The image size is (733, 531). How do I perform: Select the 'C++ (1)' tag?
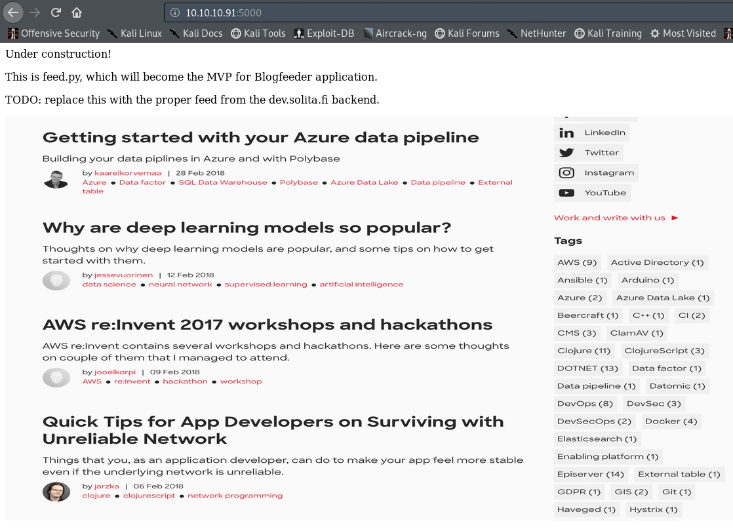coord(648,315)
